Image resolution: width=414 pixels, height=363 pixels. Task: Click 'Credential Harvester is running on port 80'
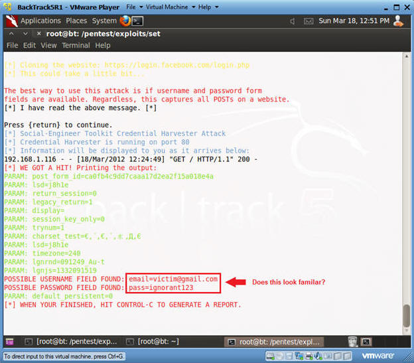point(97,142)
